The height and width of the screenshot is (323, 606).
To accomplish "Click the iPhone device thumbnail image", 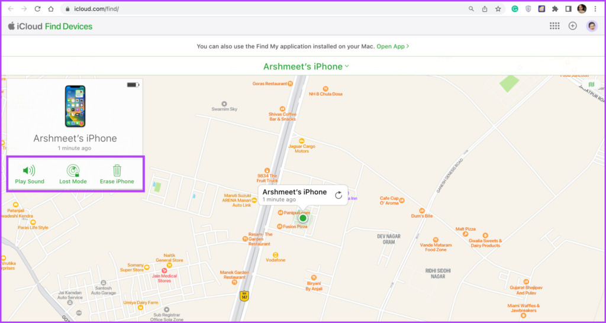I will click(75, 106).
